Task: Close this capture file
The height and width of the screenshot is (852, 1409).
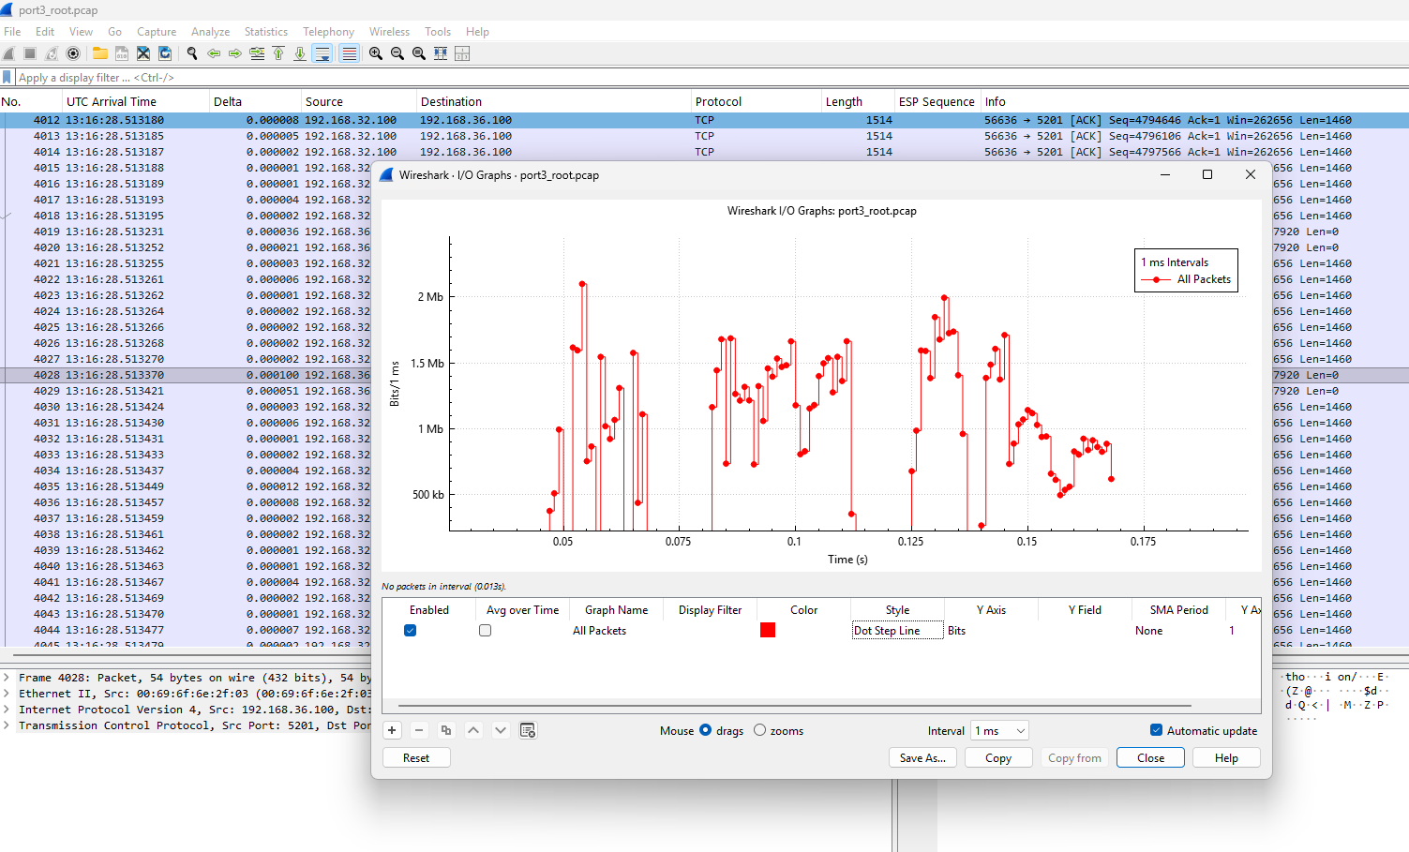Action: tap(142, 53)
